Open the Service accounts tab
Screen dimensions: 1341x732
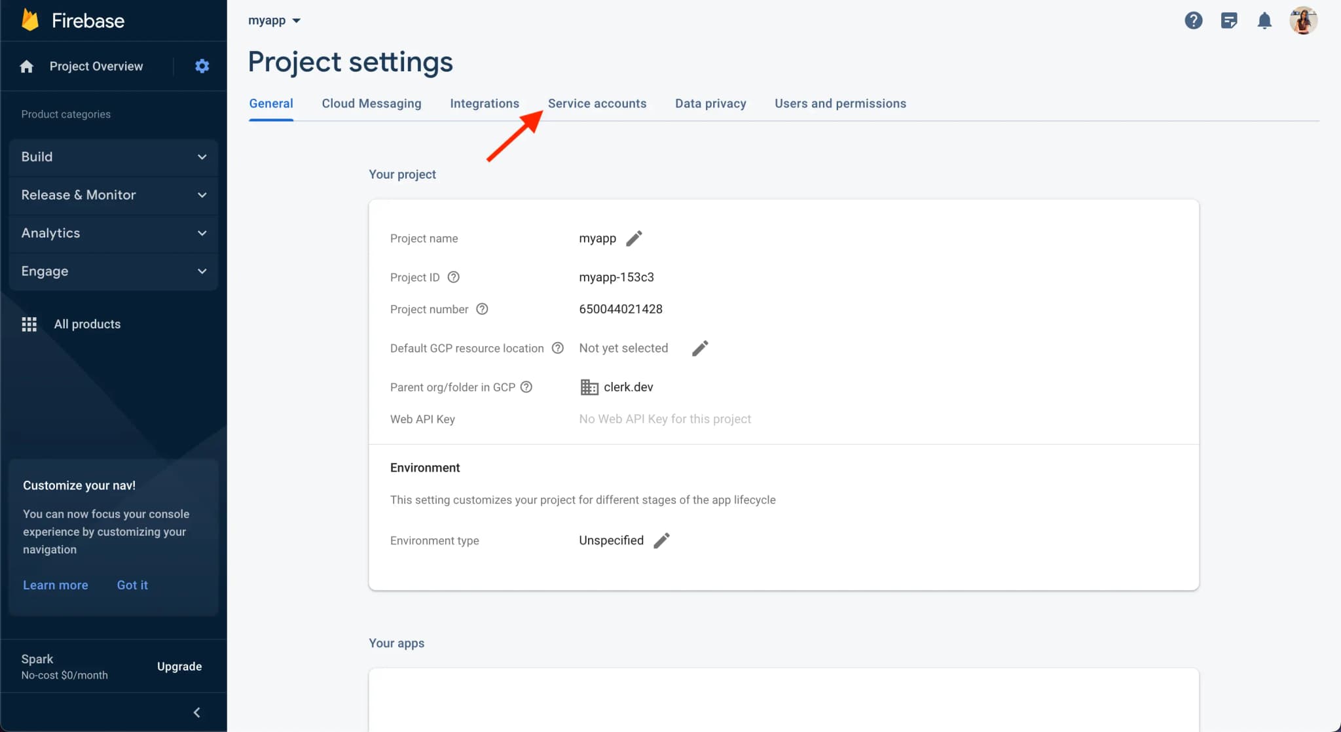(597, 103)
